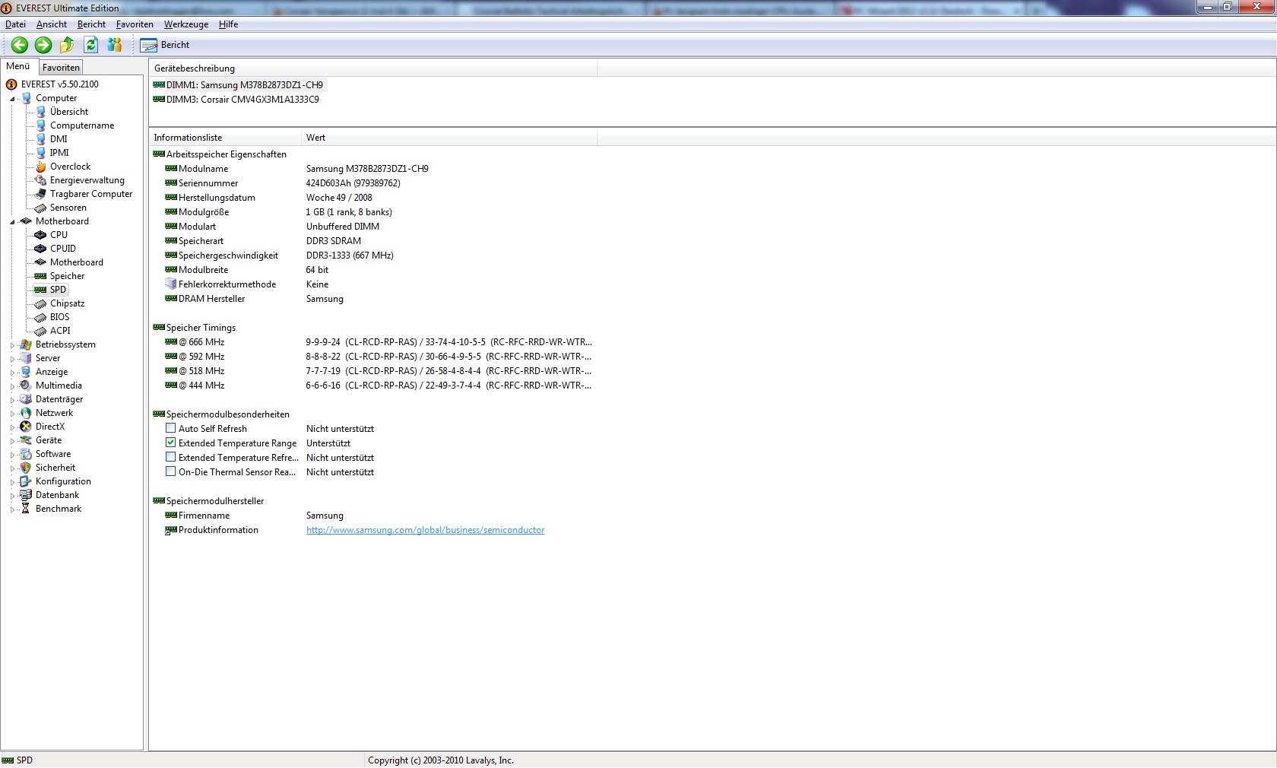
Task: Open Geräte in the tree
Action: (49, 440)
